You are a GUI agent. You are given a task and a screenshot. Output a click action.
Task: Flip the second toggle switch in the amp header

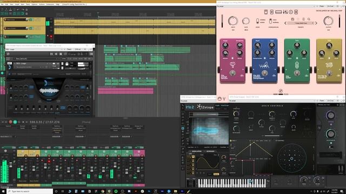270,21
